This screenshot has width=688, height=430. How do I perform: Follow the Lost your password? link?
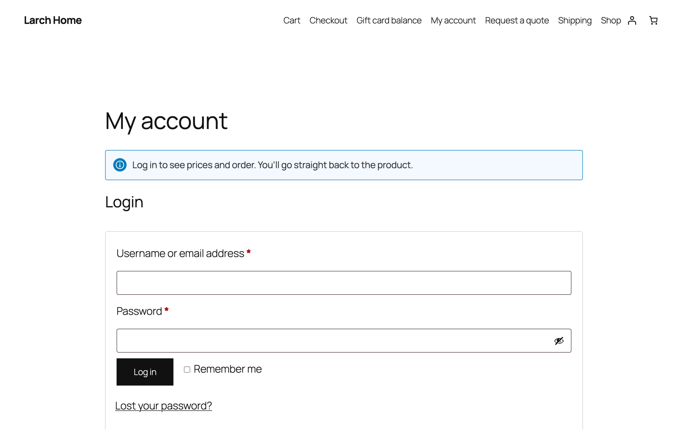coord(163,406)
